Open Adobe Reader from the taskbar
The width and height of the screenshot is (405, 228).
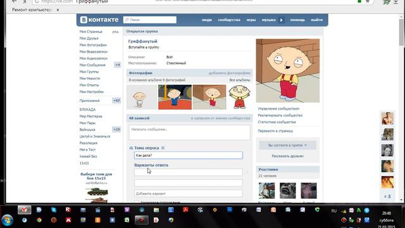(185, 210)
